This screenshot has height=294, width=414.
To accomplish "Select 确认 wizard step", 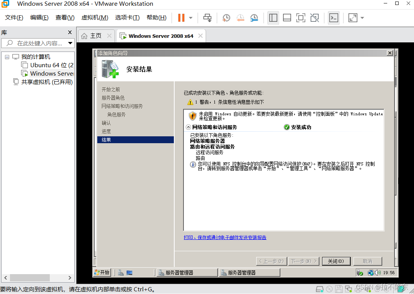I will point(106,123).
